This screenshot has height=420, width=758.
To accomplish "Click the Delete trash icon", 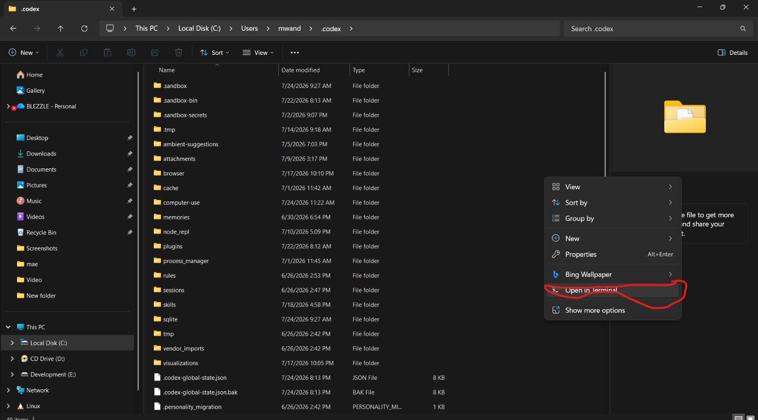I will coord(179,52).
